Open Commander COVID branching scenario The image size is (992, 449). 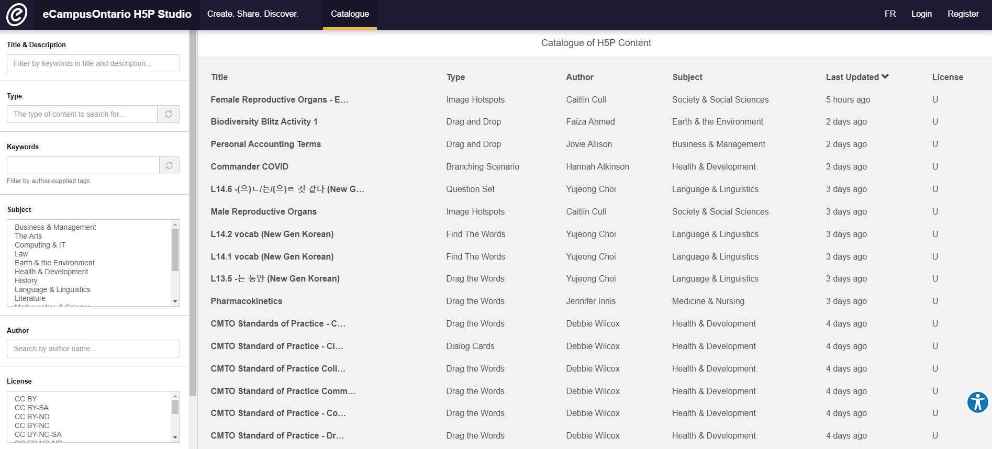(249, 166)
